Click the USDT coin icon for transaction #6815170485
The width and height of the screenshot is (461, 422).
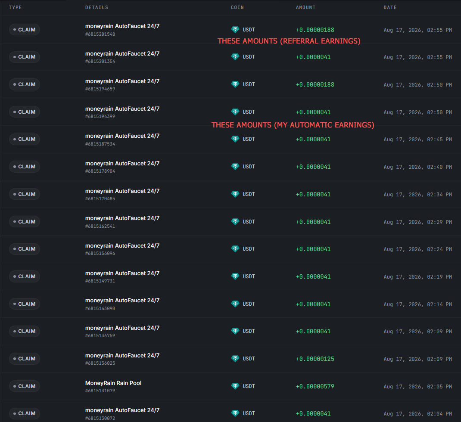[235, 194]
